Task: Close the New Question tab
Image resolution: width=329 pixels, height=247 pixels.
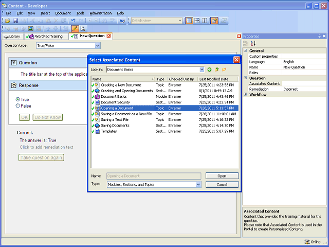Action: point(108,36)
